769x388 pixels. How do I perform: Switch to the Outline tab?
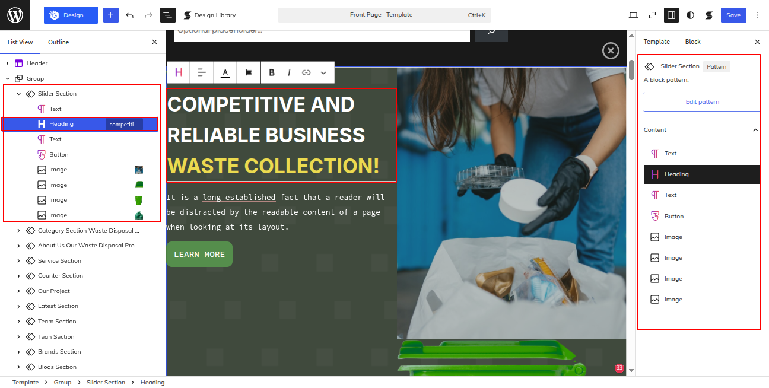pos(58,42)
